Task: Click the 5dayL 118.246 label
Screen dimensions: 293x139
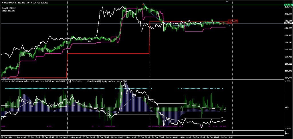Action: [x=8, y=11]
